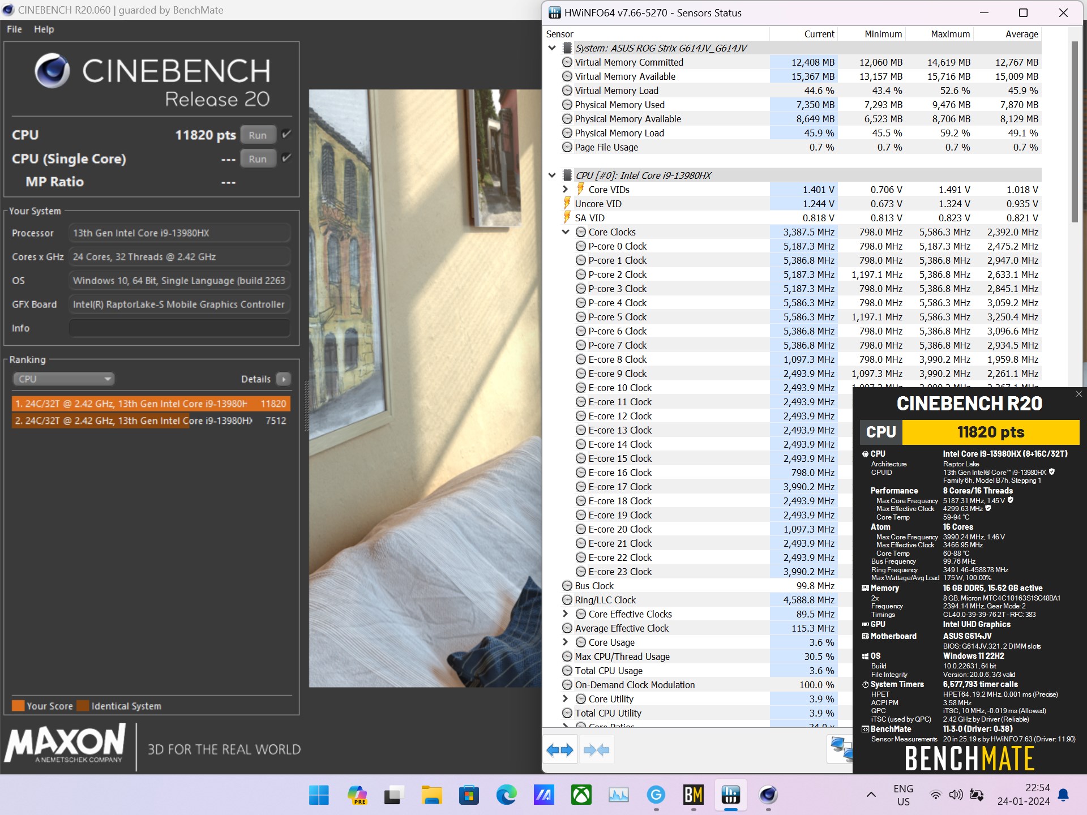Select ranking entry with score 7512

pyautogui.click(x=151, y=421)
